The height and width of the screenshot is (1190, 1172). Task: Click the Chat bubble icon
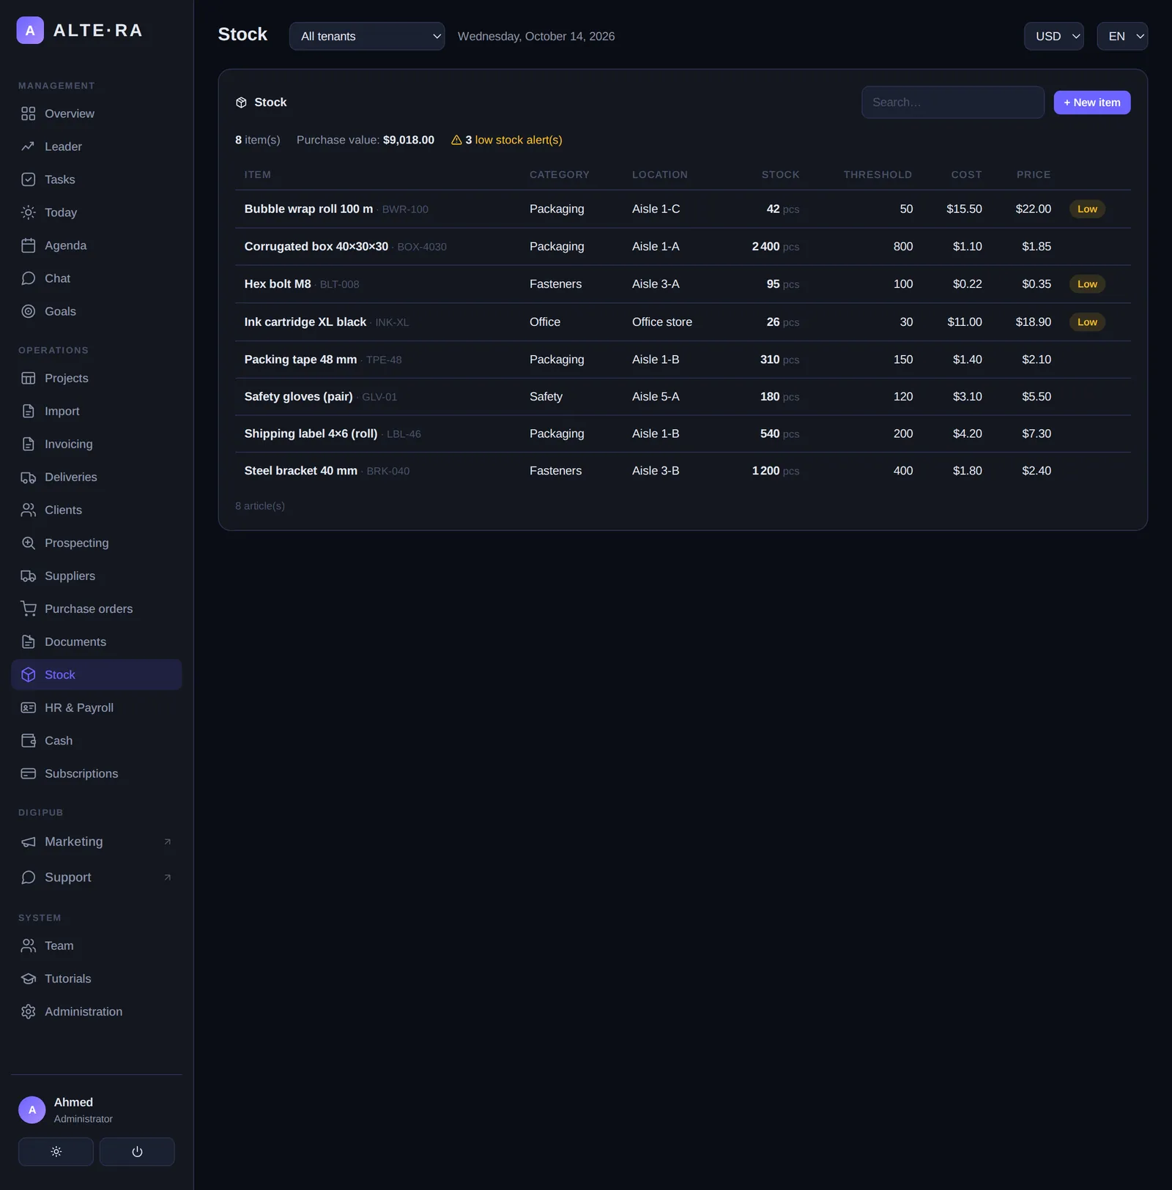point(28,278)
